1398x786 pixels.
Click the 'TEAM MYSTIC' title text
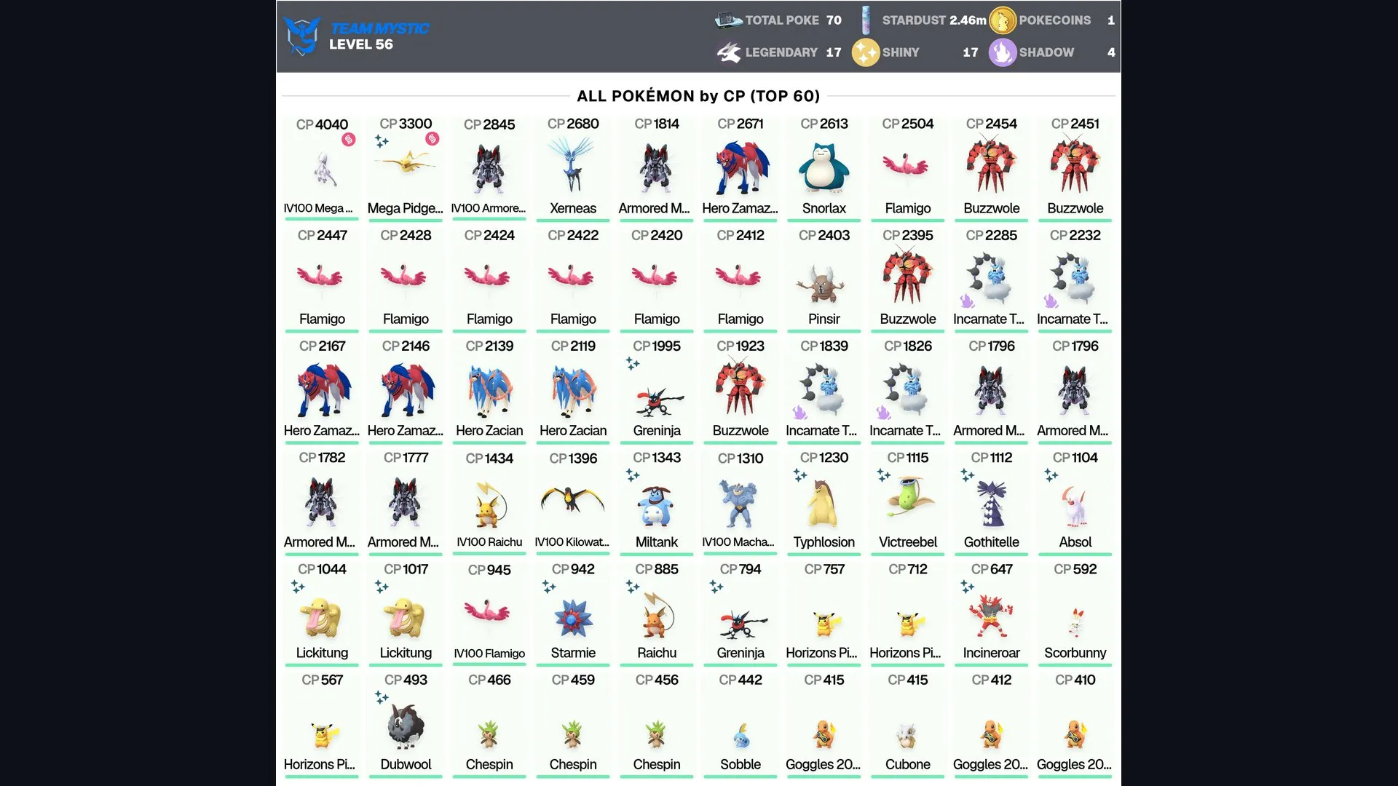coord(379,28)
